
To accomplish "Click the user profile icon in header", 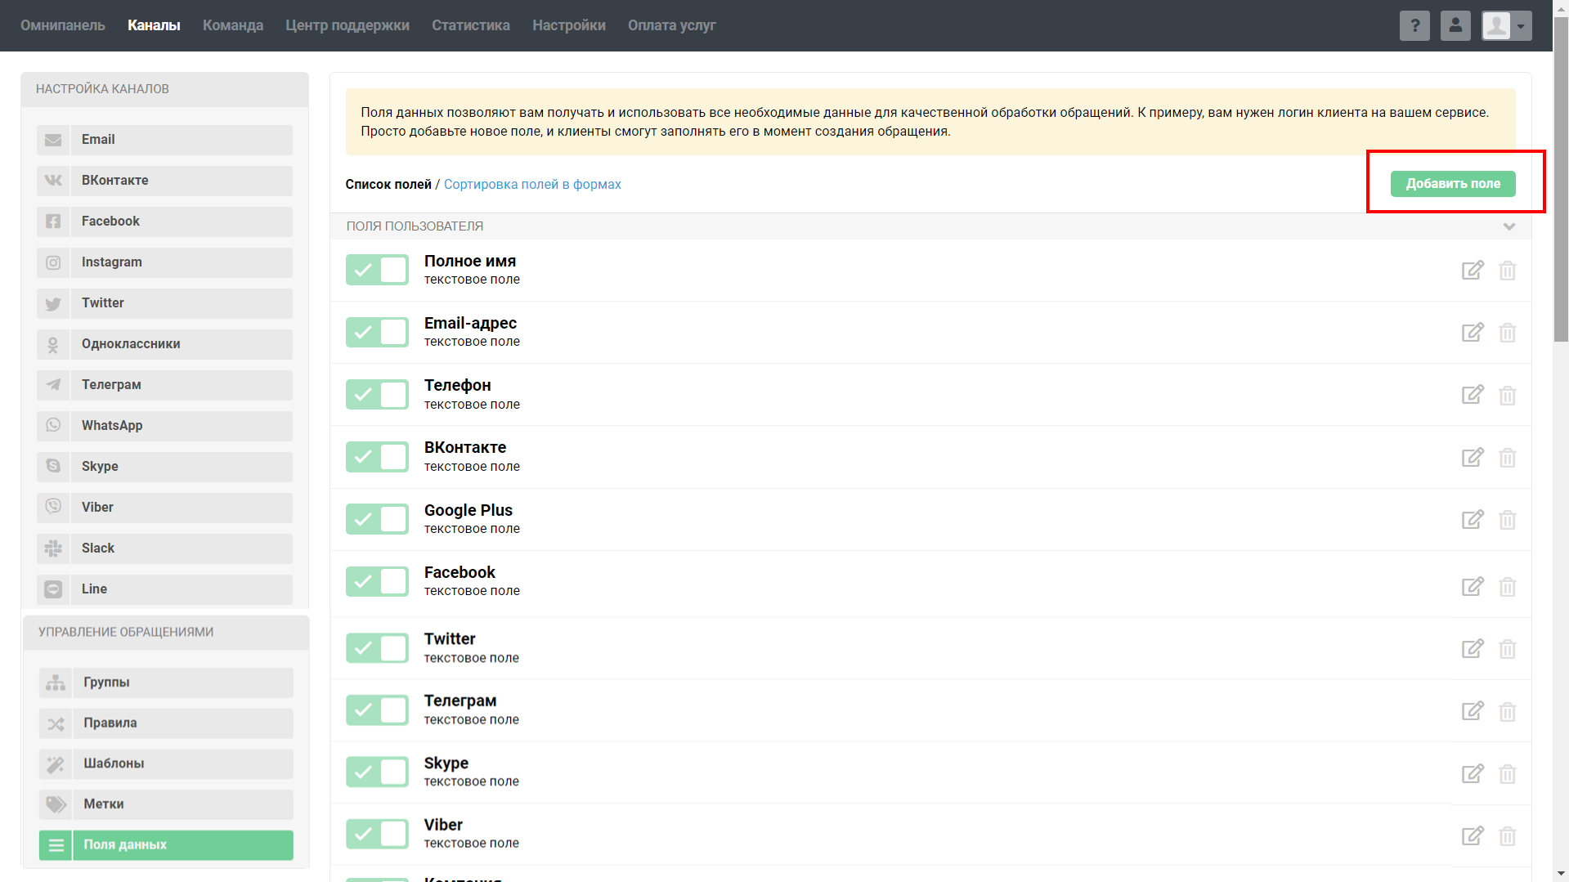I will (x=1455, y=25).
